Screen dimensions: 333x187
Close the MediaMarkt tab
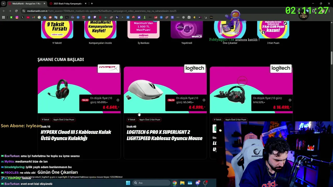click(44, 4)
